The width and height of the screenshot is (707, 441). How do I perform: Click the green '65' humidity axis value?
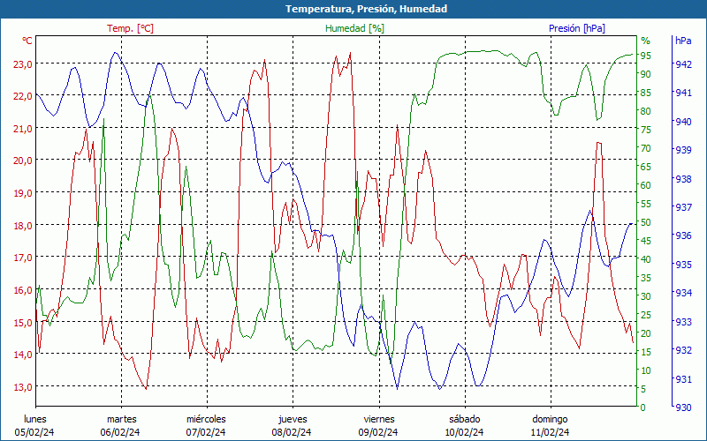point(646,167)
